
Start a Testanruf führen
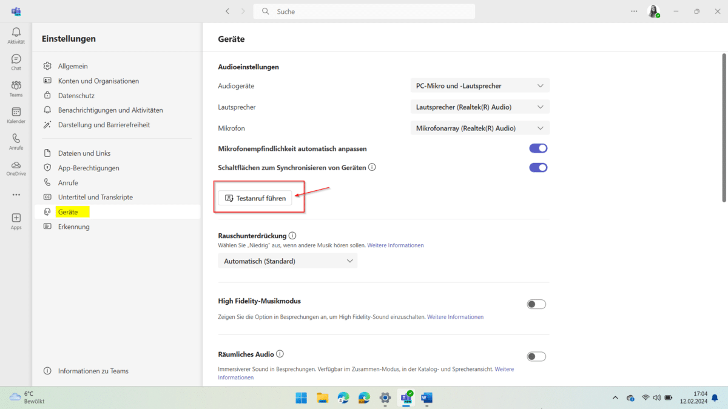tap(255, 198)
